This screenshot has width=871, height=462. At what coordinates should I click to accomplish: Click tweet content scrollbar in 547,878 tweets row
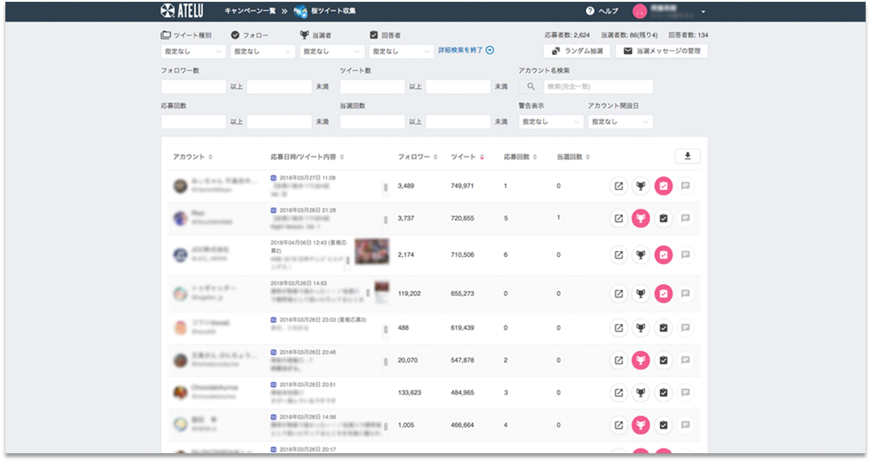click(386, 362)
